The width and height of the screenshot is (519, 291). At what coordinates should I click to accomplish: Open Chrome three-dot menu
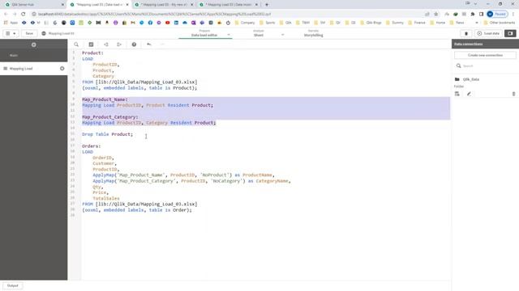[513, 15]
